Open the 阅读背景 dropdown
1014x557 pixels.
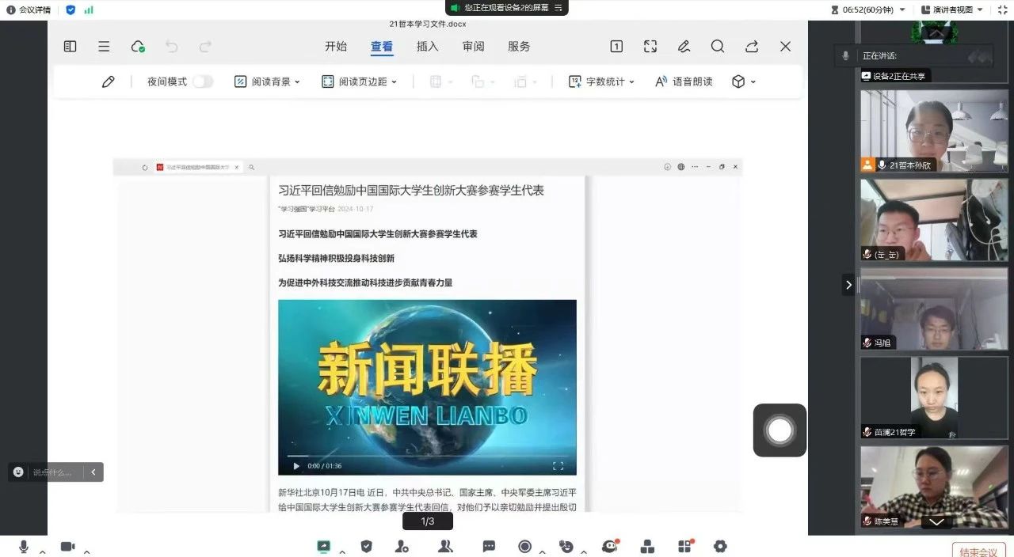point(267,81)
